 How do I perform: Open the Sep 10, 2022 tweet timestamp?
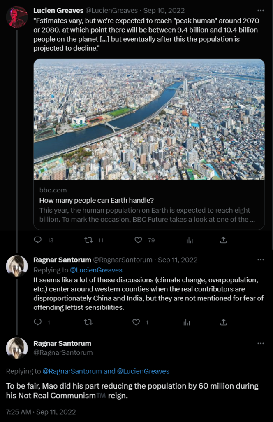[164, 11]
